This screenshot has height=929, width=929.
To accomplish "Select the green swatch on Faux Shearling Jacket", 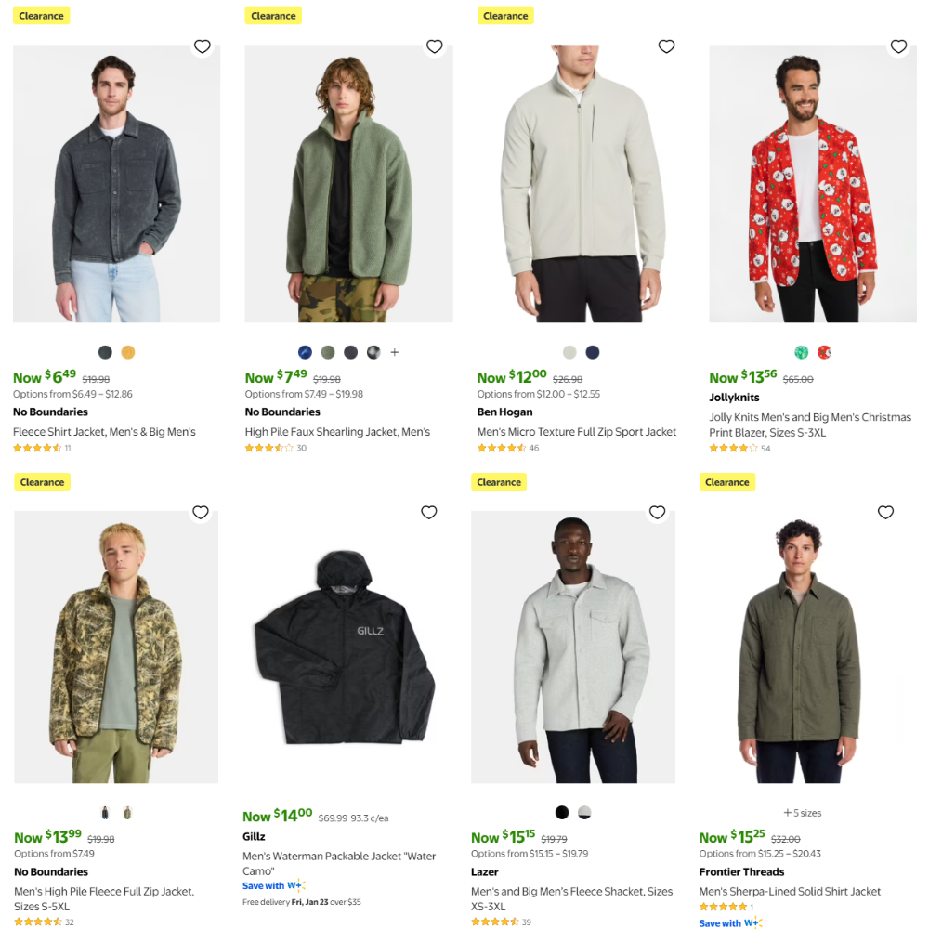I will (328, 352).
